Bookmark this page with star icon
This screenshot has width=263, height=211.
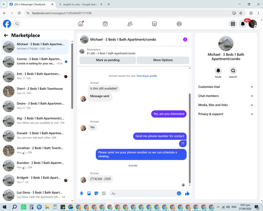[x=241, y=13]
